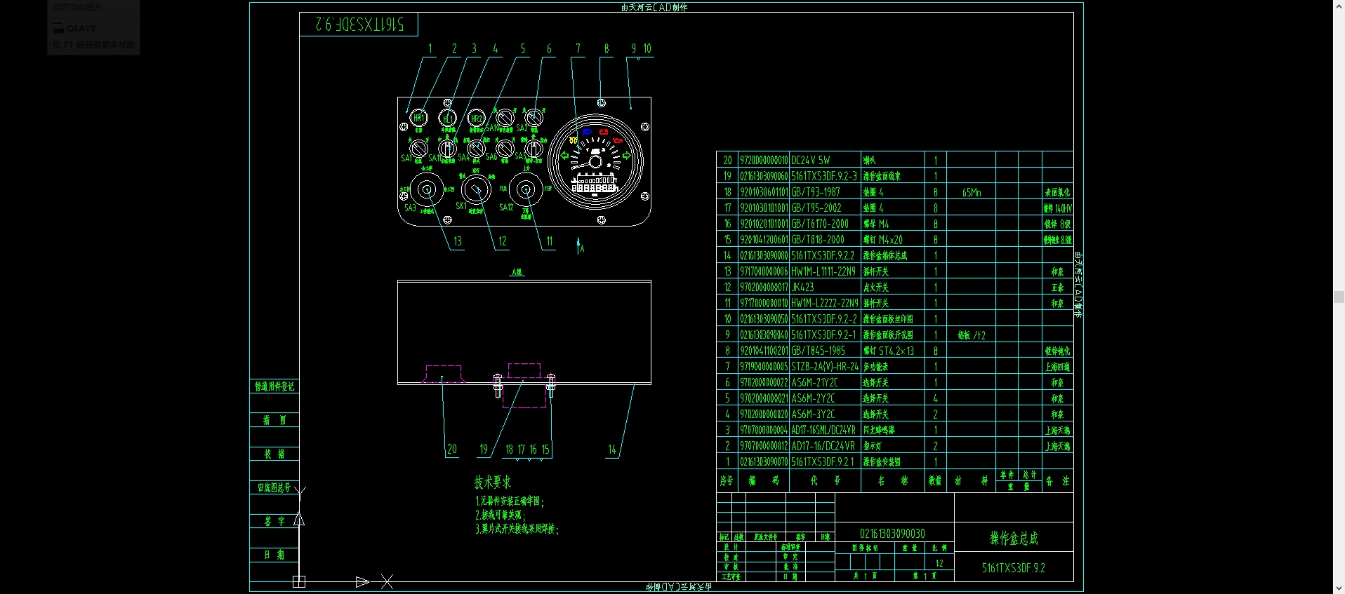
Task: Select 'GB/T93-1987' standard cell
Action: [816, 191]
